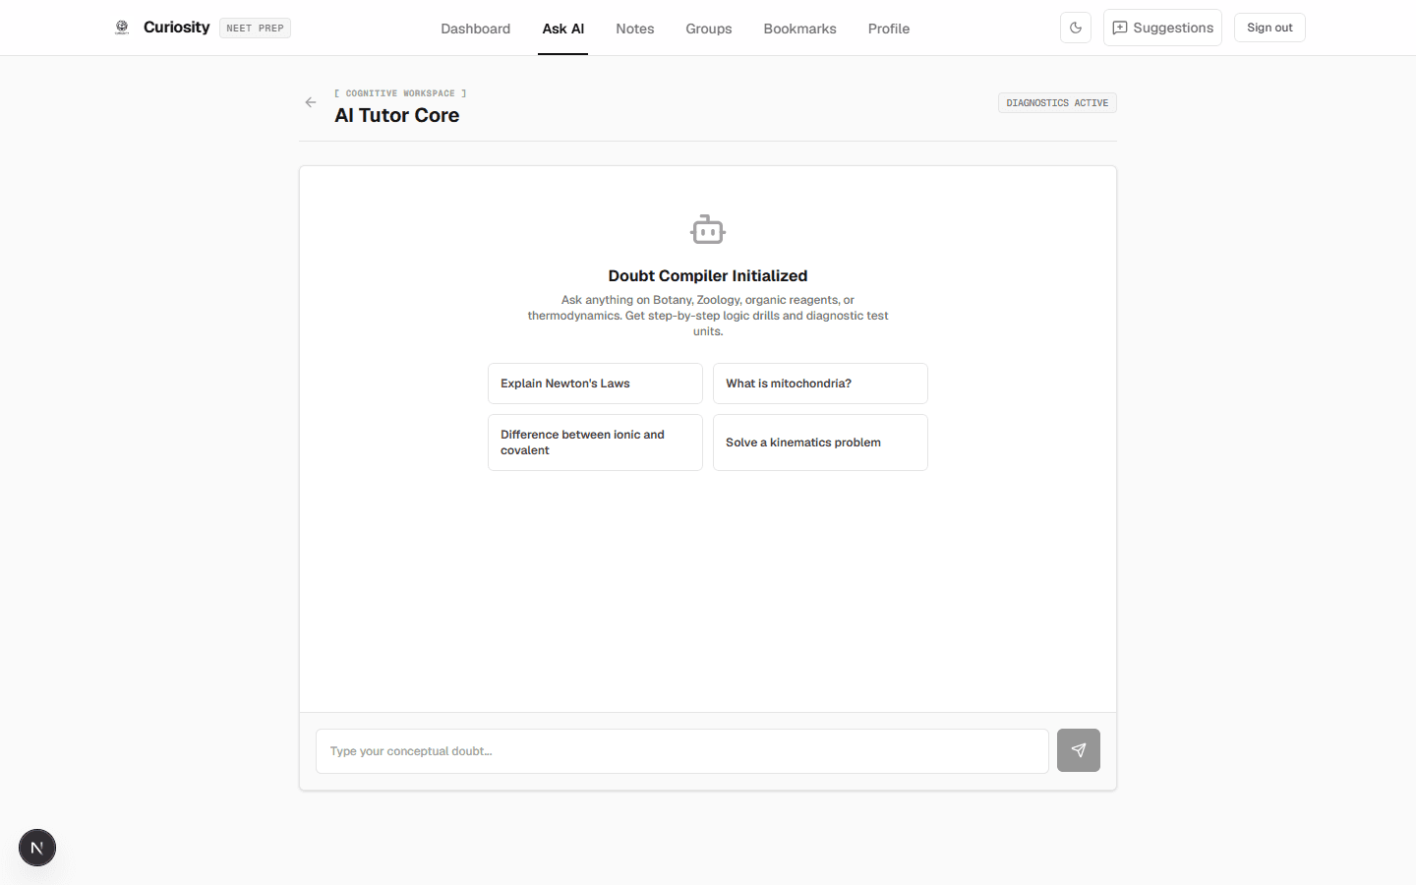
Task: Click the Curiosity logo icon
Action: [122, 28]
